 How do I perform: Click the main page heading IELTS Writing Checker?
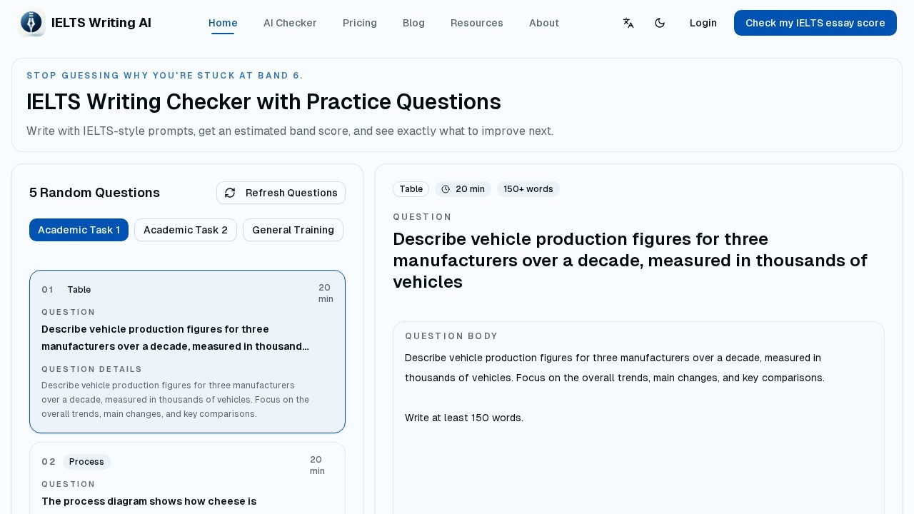click(263, 102)
